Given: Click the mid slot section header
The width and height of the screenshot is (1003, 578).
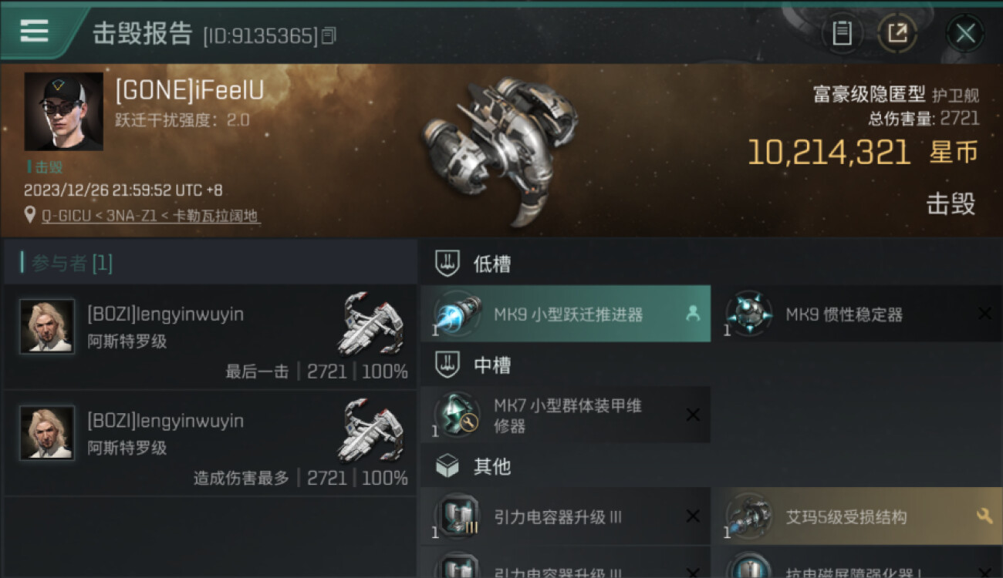Looking at the screenshot, I should [x=473, y=365].
